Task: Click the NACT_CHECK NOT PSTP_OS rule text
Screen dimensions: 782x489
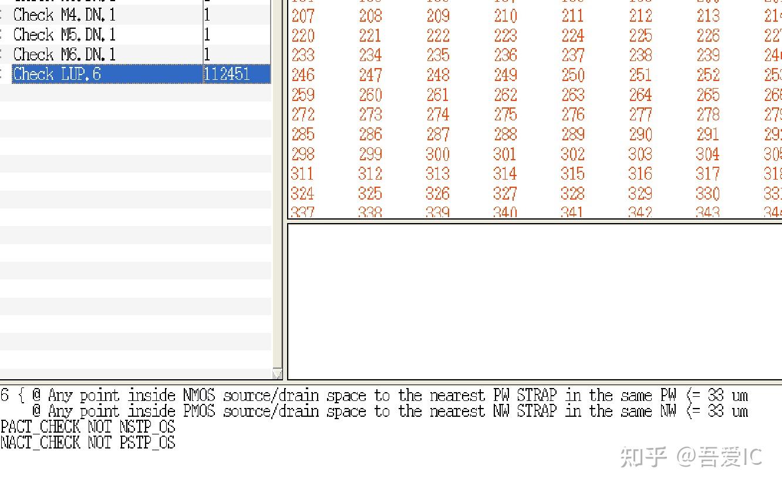Action: [87, 443]
